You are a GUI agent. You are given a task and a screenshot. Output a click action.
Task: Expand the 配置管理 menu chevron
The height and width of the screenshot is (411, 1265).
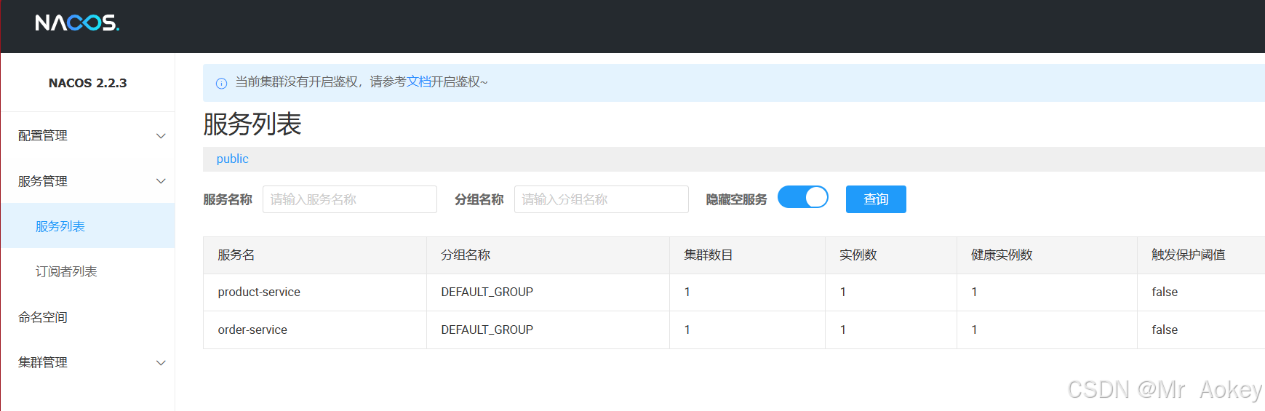pos(161,136)
